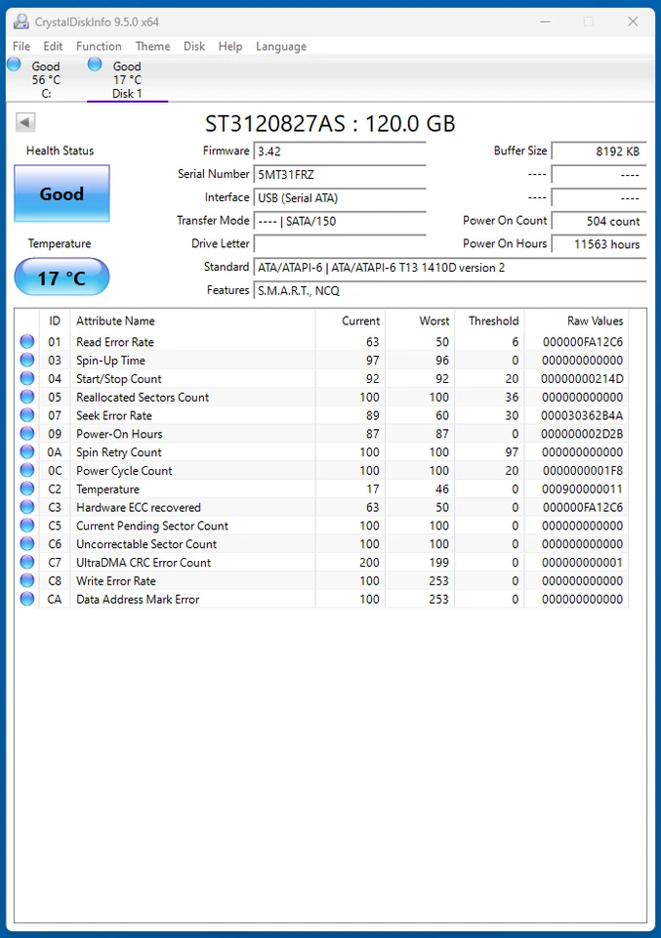Viewport: 661px width, 938px height.
Task: Select the Seek Error Rate attribute name
Action: point(113,416)
